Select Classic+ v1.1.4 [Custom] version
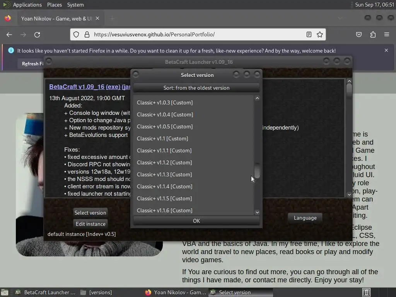Image resolution: width=396 pixels, height=297 pixels. [193, 187]
